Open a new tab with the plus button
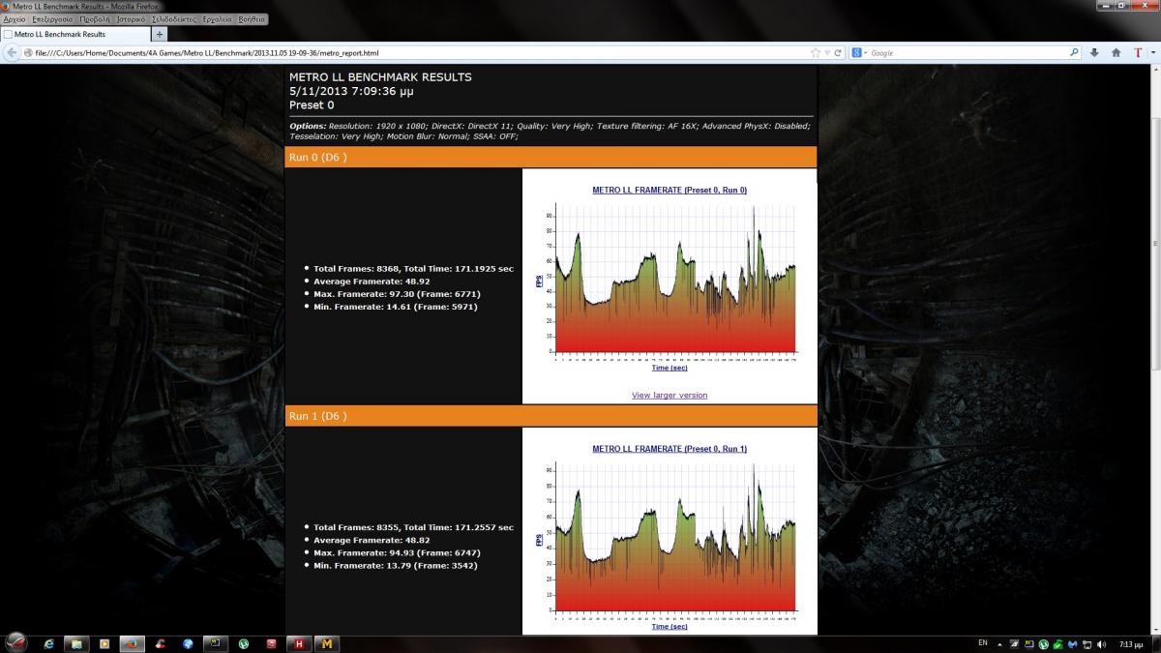1161x653 pixels. point(160,34)
